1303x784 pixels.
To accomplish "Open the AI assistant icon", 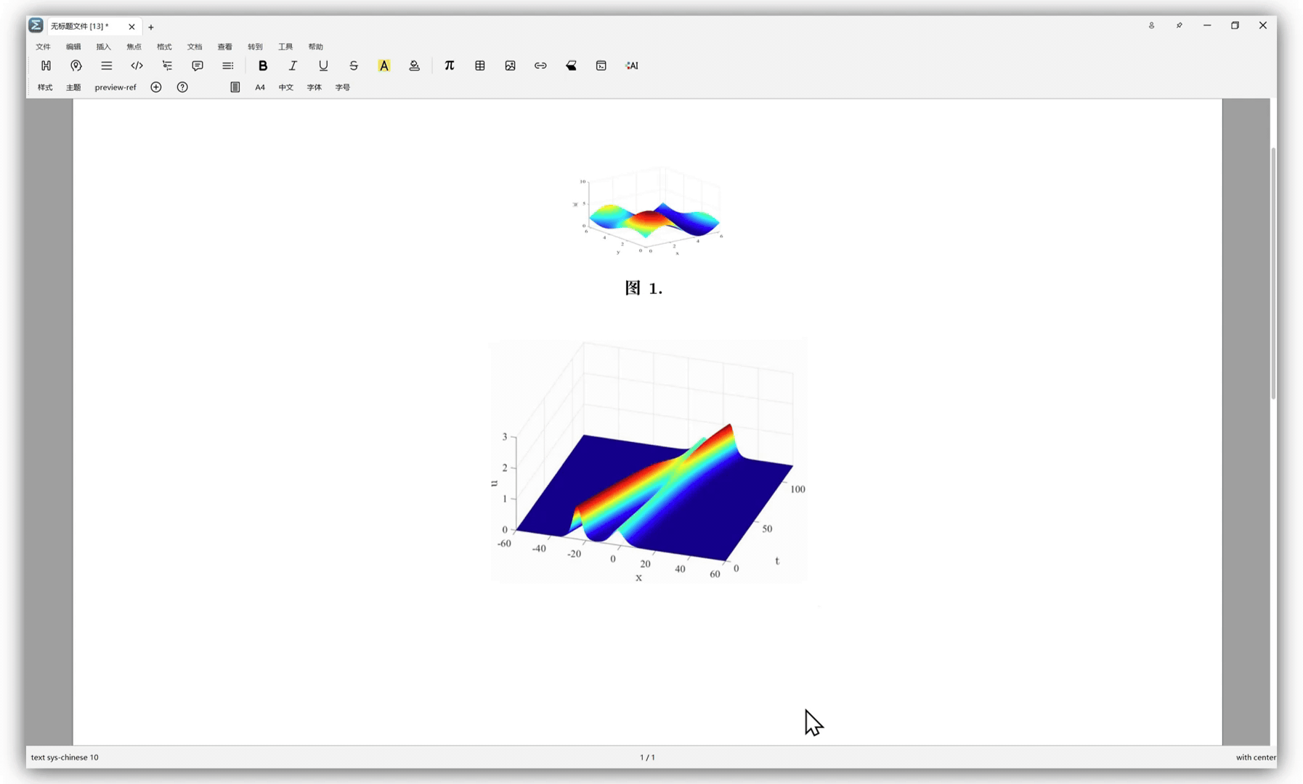I will (632, 65).
